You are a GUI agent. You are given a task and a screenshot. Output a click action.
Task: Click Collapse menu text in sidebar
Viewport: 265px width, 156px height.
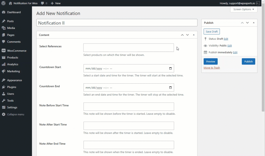pyautogui.click(x=16, y=114)
